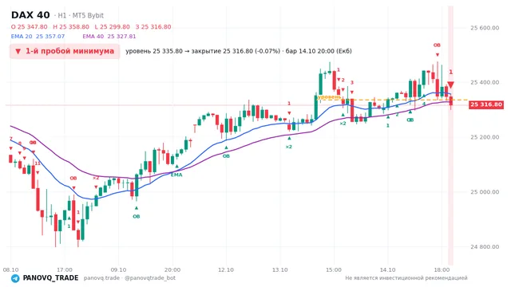511x287 pixels.
Task: Click the '20:00' time axis label
Action: click(x=172, y=269)
